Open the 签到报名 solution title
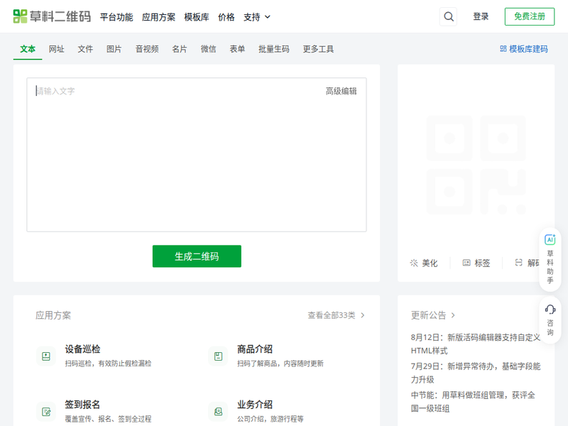Screen dimensions: 568x426 82,404
